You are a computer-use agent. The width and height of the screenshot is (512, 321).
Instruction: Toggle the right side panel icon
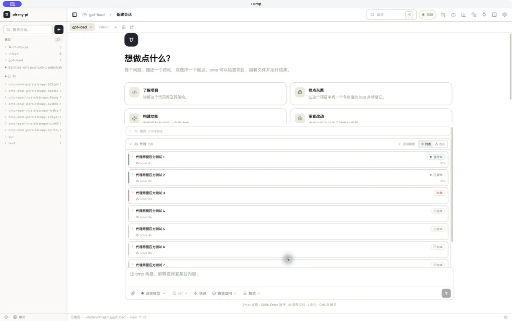pyautogui.click(x=494, y=15)
